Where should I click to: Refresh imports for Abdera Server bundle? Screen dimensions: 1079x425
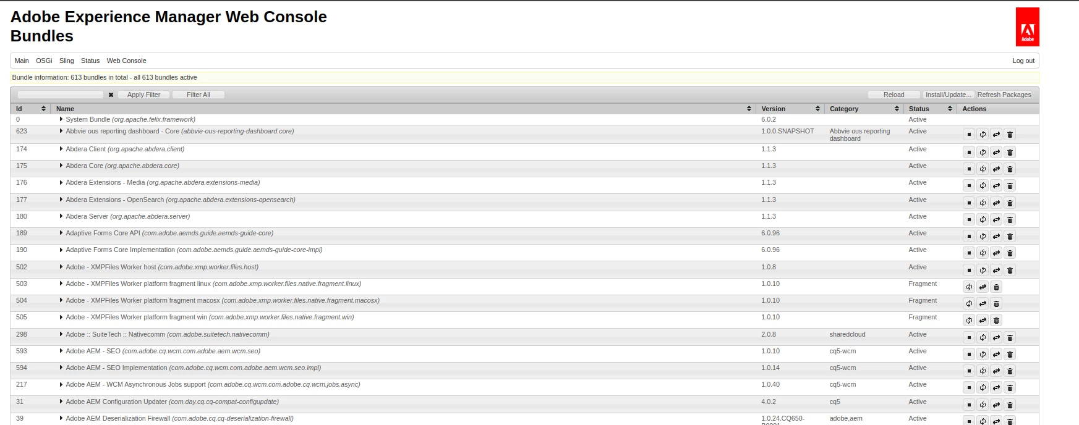click(983, 220)
